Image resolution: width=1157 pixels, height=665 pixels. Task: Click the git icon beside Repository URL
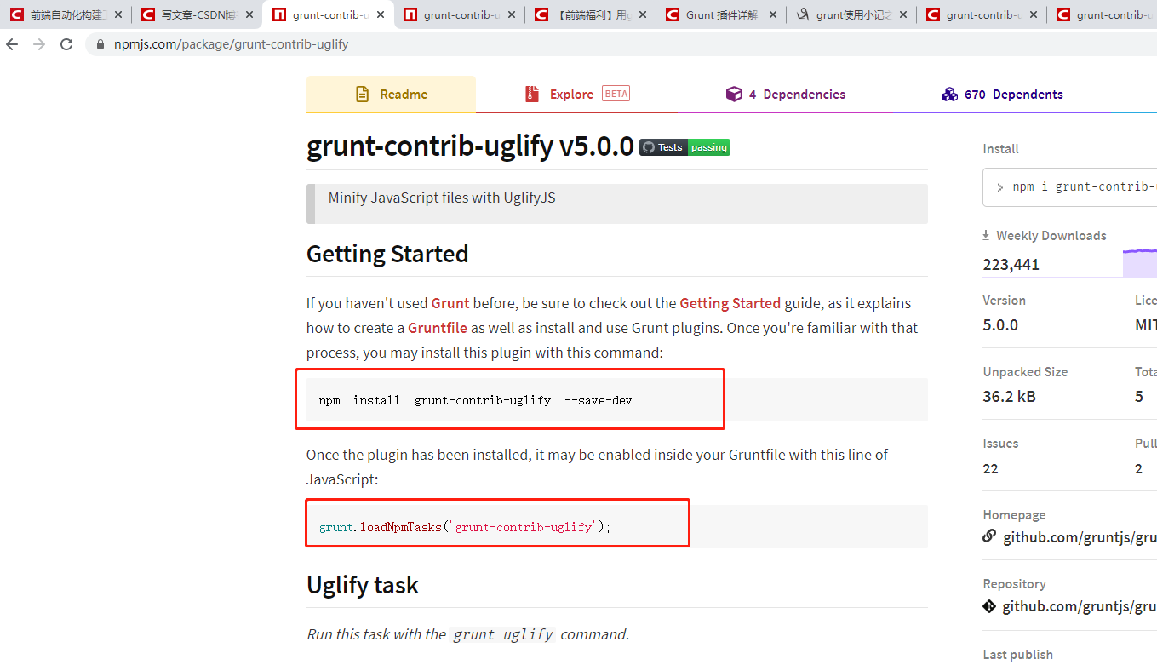tap(989, 606)
